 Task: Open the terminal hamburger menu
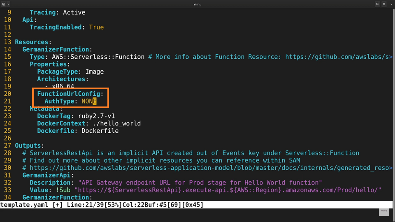384,4
